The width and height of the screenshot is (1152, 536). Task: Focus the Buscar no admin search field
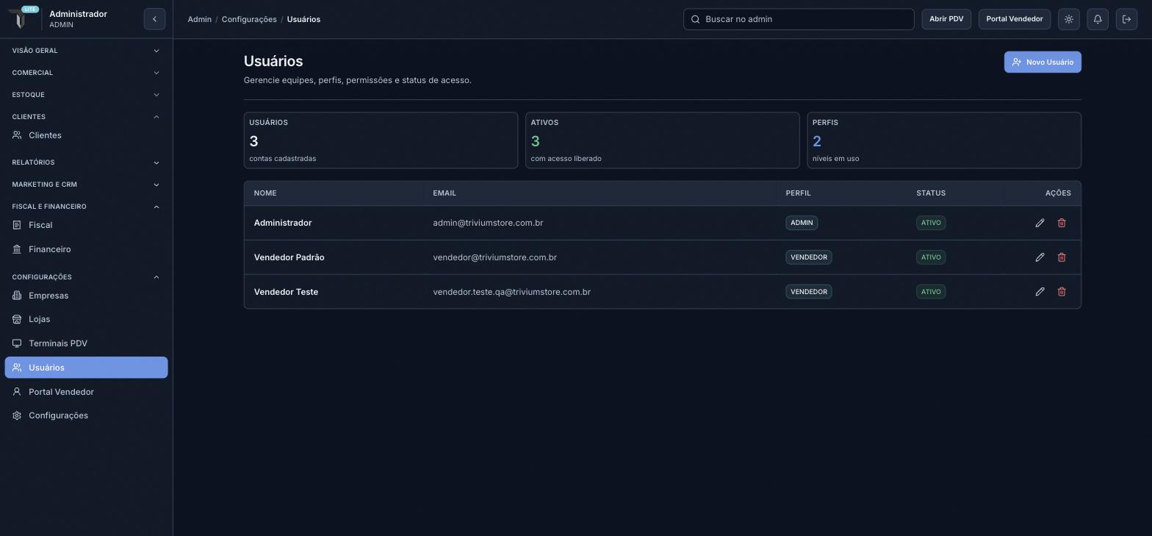tap(799, 19)
